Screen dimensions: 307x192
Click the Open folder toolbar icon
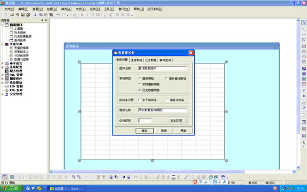[x=12, y=15]
